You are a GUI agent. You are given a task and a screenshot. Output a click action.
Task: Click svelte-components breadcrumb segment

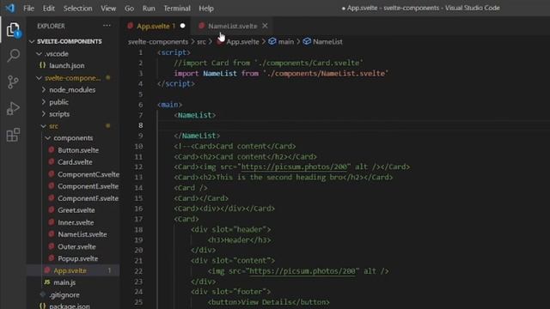pos(158,42)
